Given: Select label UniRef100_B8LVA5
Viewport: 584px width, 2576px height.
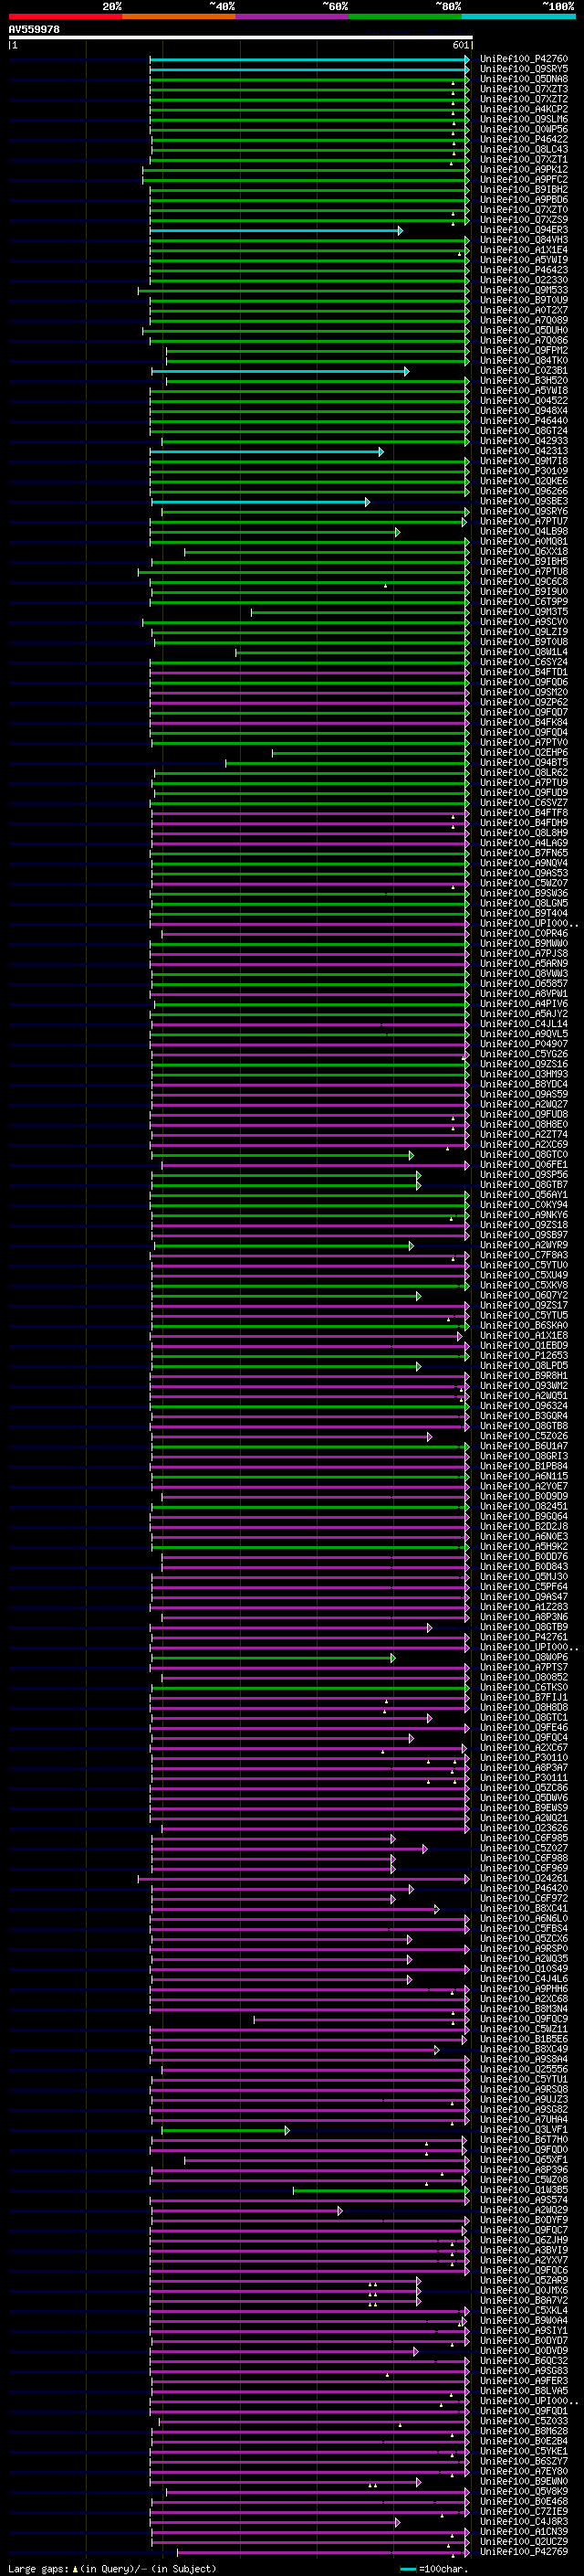Looking at the screenshot, I should coord(524,2391).
